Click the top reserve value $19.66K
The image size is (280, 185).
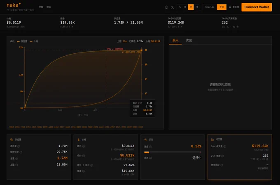point(68,23)
